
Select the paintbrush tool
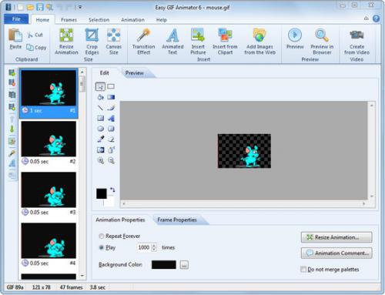point(111,108)
